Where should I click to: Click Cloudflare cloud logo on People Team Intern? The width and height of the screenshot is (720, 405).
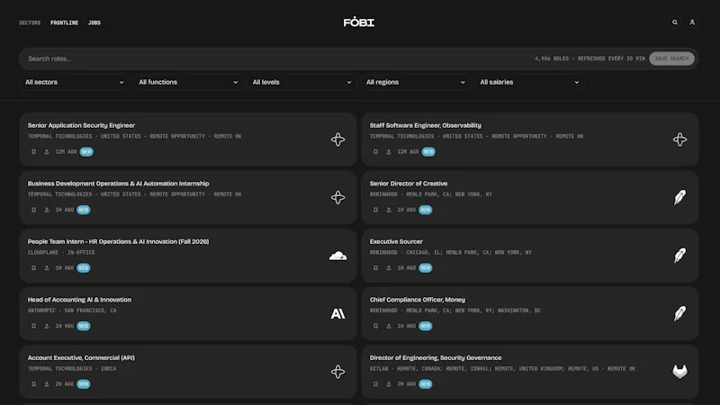click(x=338, y=256)
